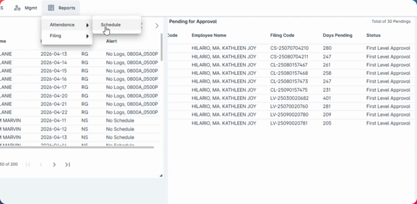Open filing code LV-25090020780

[289, 115]
